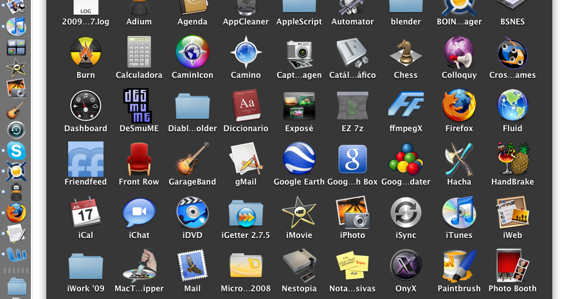Open the Paintbrush app
This screenshot has width=569, height=299.
click(x=459, y=266)
